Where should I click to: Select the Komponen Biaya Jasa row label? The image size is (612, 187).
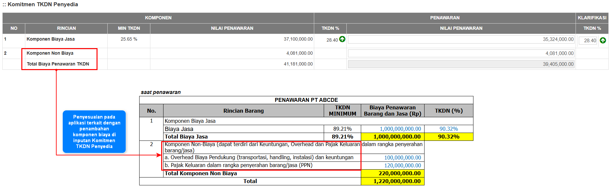click(51, 39)
